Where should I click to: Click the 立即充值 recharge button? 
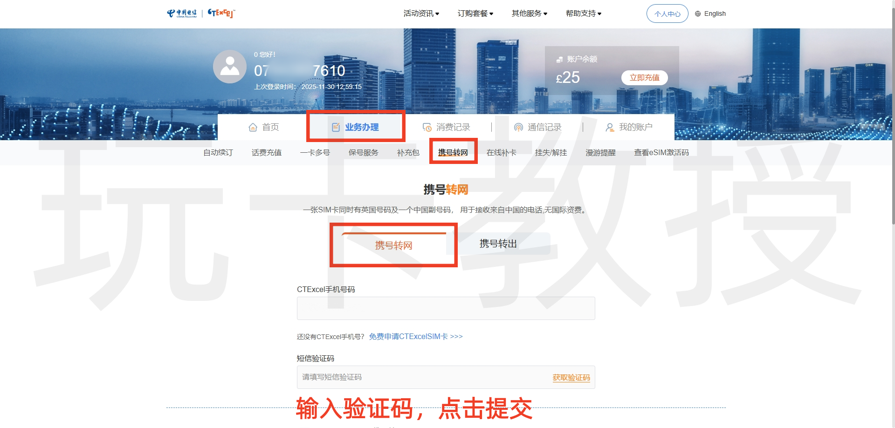(644, 78)
